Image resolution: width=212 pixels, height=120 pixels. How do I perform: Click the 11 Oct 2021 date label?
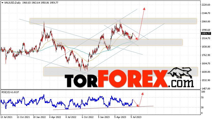coord(23,117)
